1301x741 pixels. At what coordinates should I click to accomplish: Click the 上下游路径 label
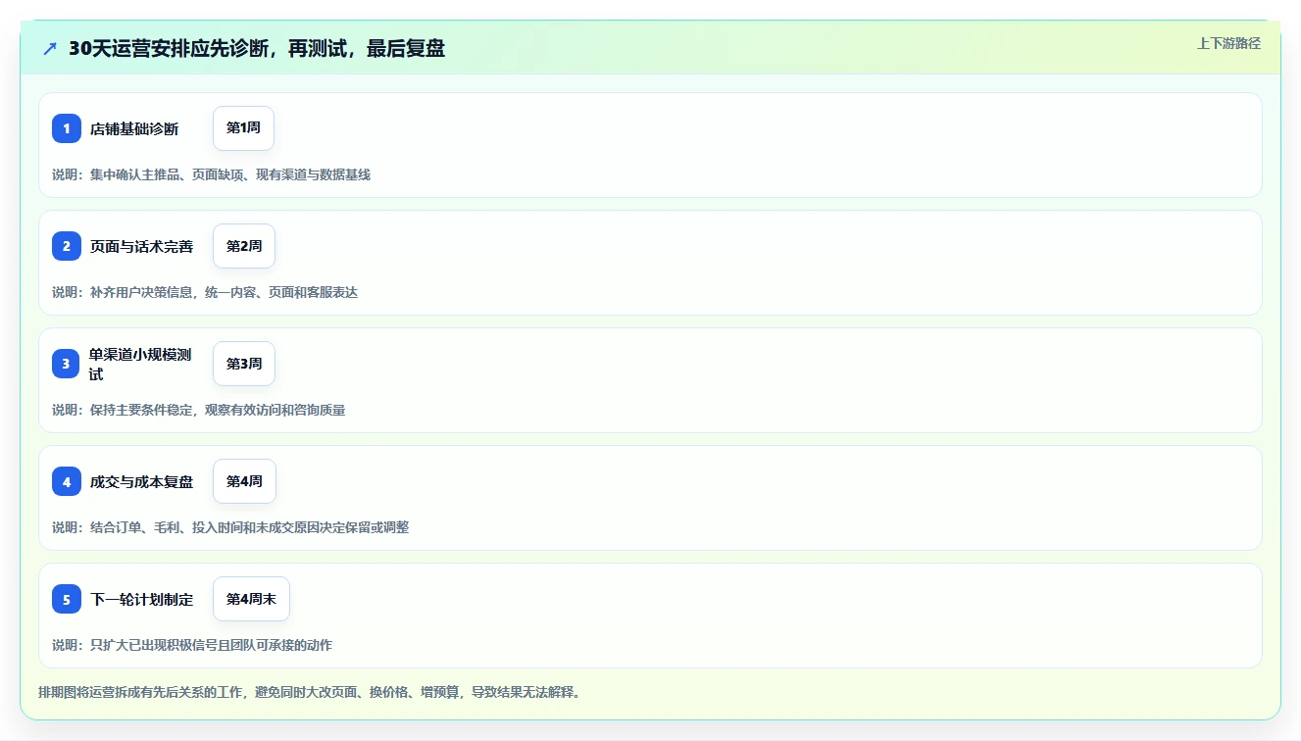pyautogui.click(x=1228, y=43)
